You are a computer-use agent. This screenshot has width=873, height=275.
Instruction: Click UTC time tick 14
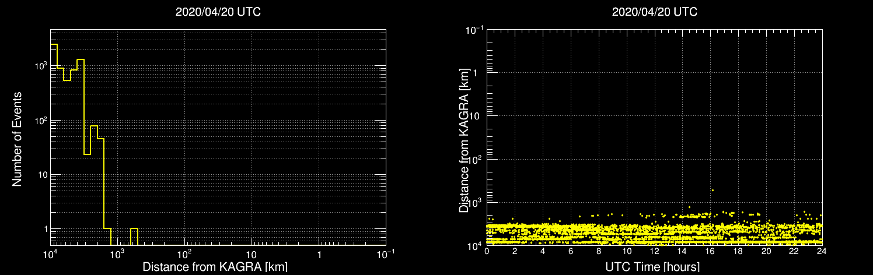coord(683,251)
